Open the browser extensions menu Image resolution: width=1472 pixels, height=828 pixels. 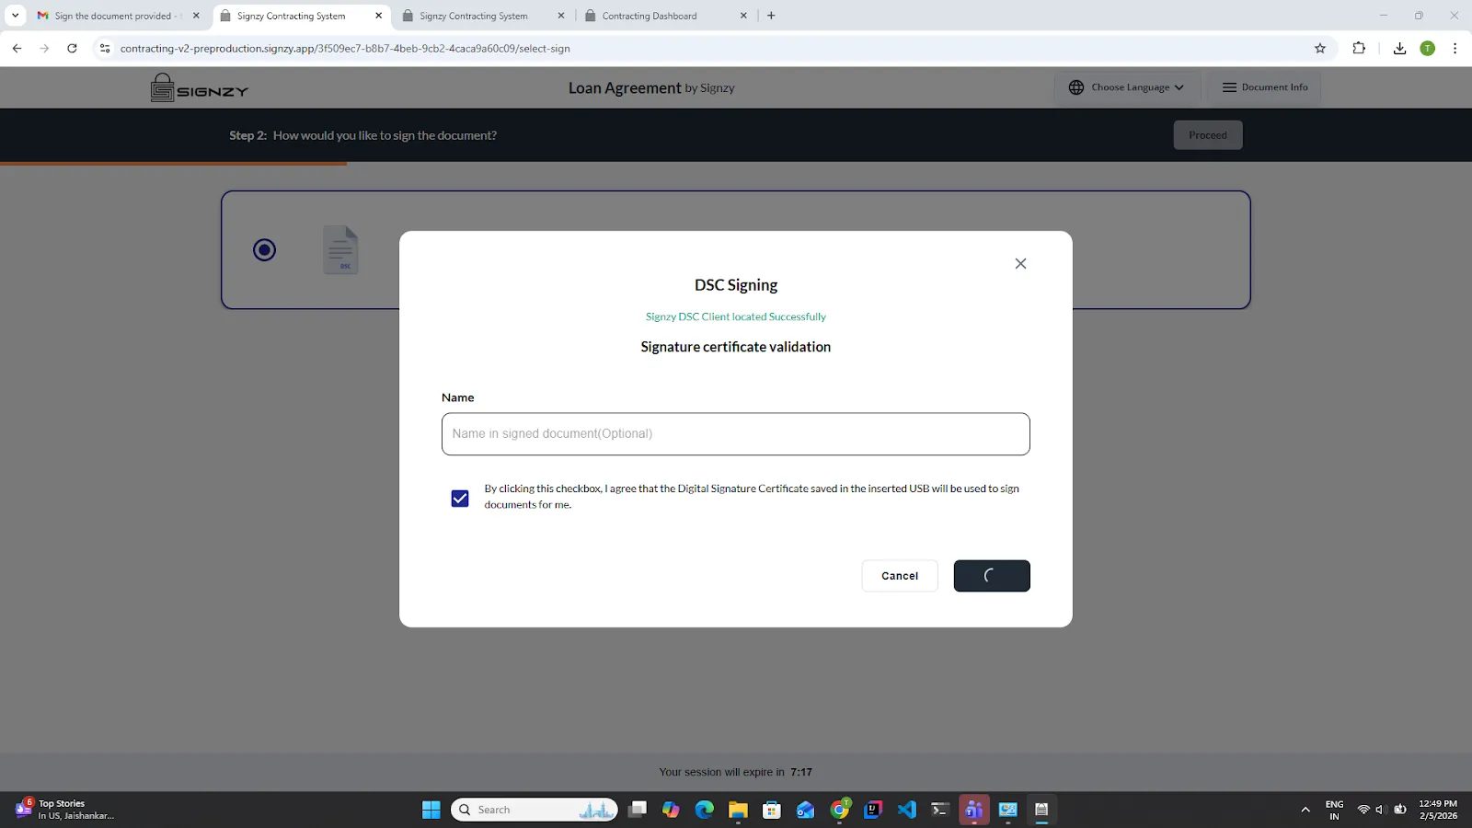pos(1359,49)
